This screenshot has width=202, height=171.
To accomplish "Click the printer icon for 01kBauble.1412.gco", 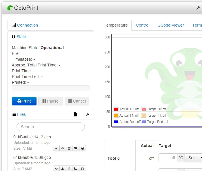I will (82, 148).
